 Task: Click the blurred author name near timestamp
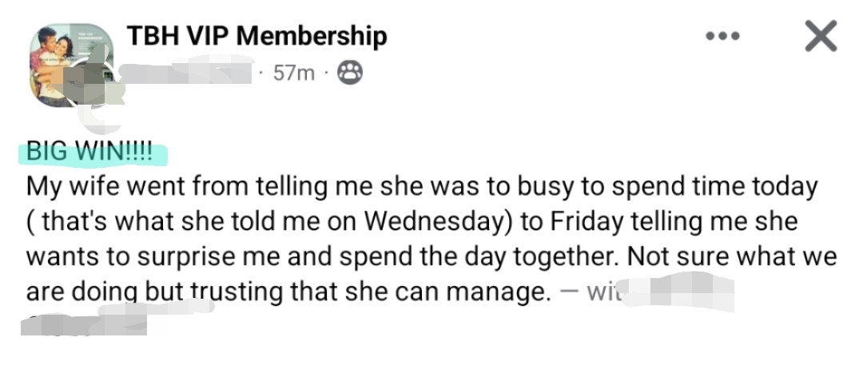[x=190, y=73]
